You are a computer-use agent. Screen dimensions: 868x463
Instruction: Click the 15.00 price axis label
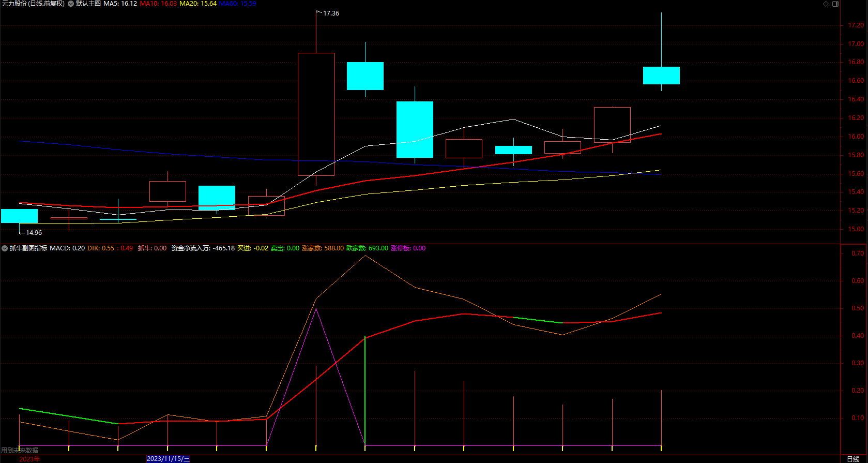[856, 229]
